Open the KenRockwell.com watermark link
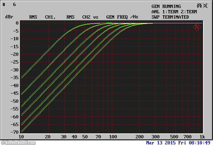The image size is (213, 145). (x=18, y=142)
